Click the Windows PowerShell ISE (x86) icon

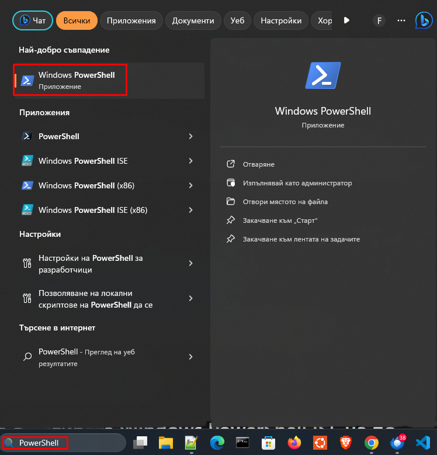[x=27, y=210]
